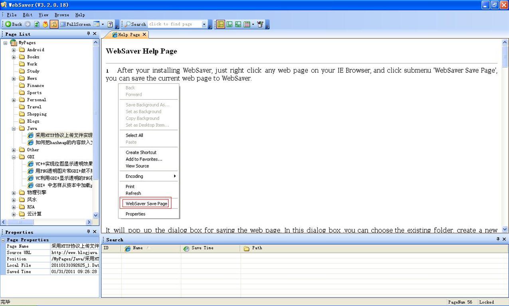
Task: Select the 风水 folder
Action: pos(32,200)
